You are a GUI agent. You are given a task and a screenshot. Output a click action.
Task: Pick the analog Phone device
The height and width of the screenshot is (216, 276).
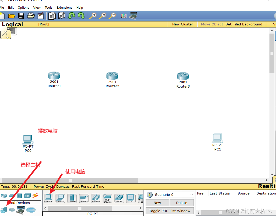(119, 198)
